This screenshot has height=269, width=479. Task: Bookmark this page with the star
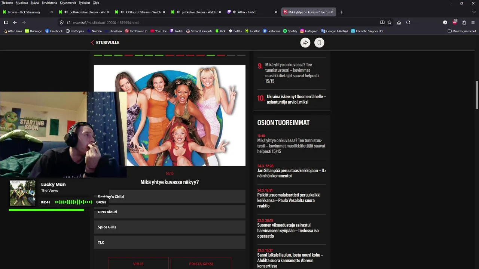[x=390, y=22]
